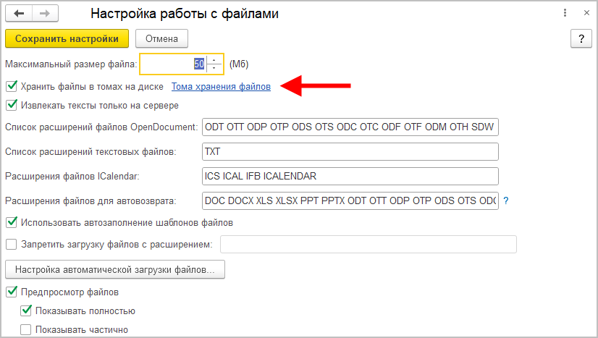Click the "Отмена" button
This screenshot has width=598, height=338.
tap(161, 38)
